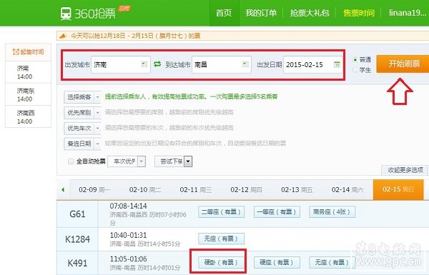Viewport: 429px width, 275px height.
Task: Book K491 硬卧（有票）
Action: (x=222, y=262)
